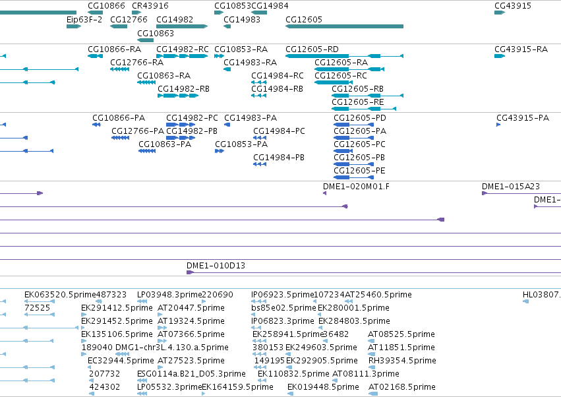Viewport: 561px width, 397px height.
Task: Click EST label AT25460.5prime
Action: 378,295
